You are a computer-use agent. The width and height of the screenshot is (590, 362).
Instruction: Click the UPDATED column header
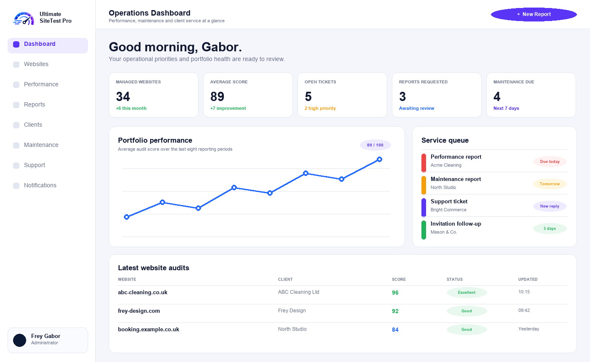[528, 279]
